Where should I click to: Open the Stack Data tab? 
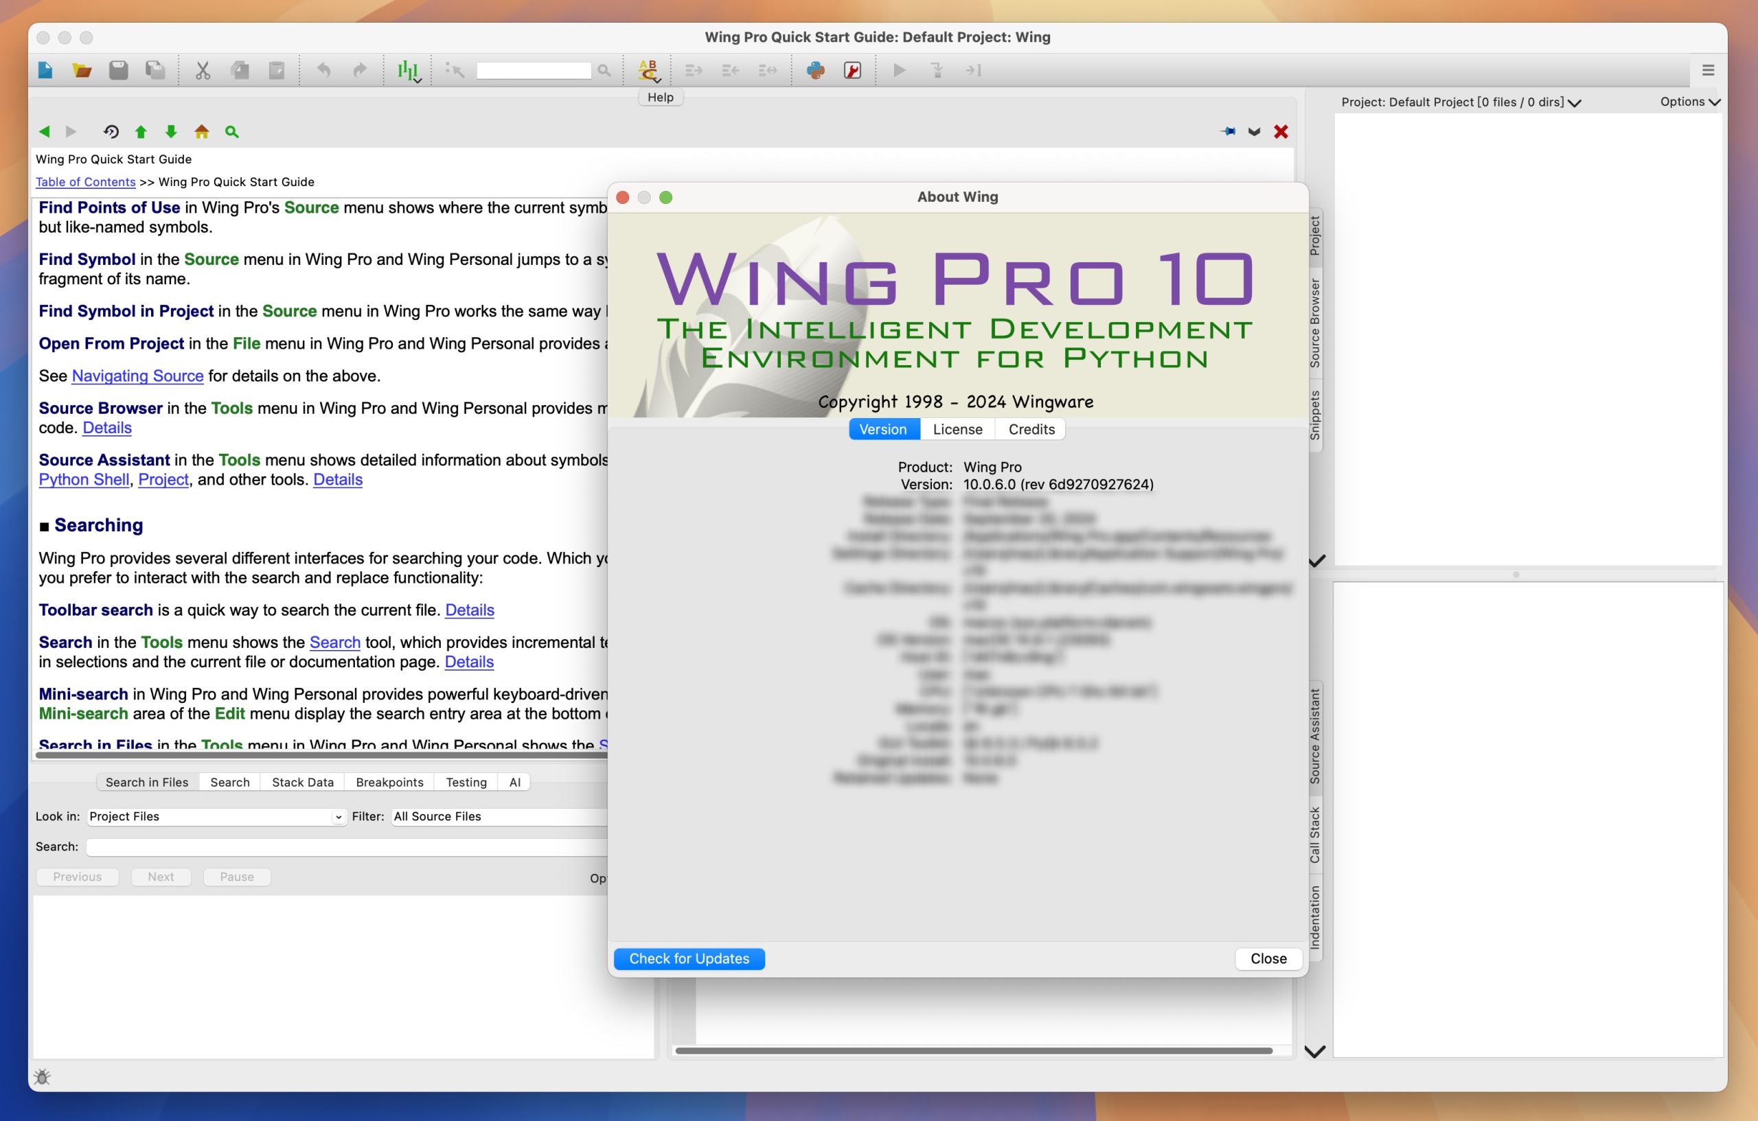(302, 782)
